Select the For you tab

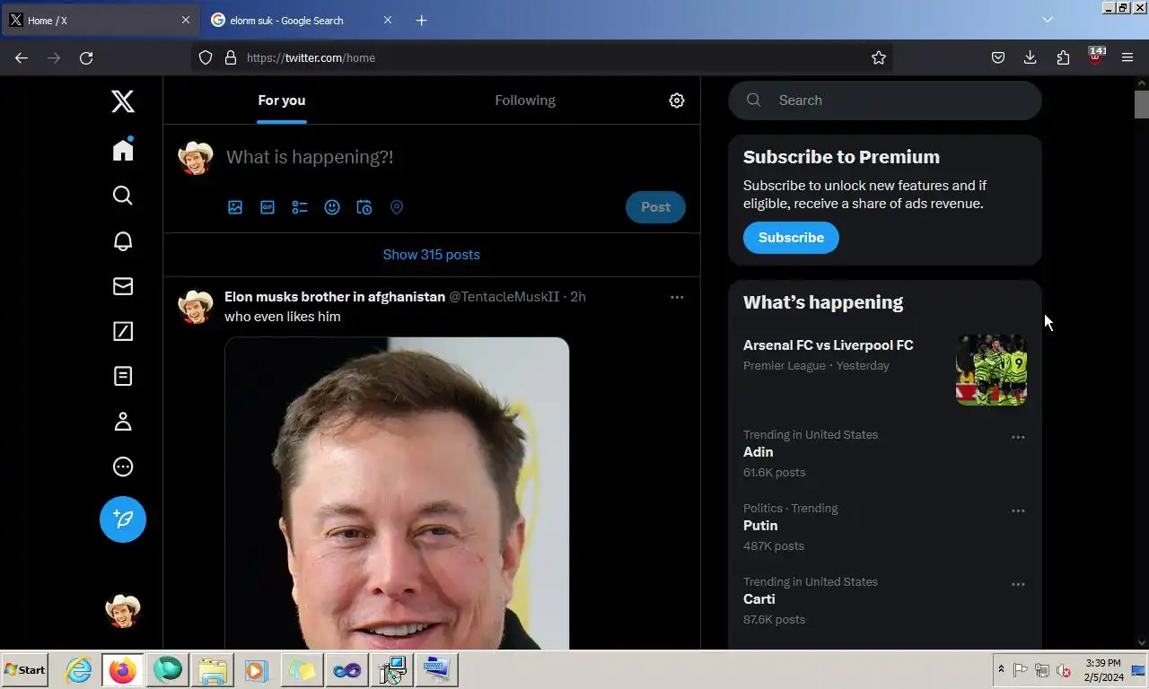coord(282,100)
